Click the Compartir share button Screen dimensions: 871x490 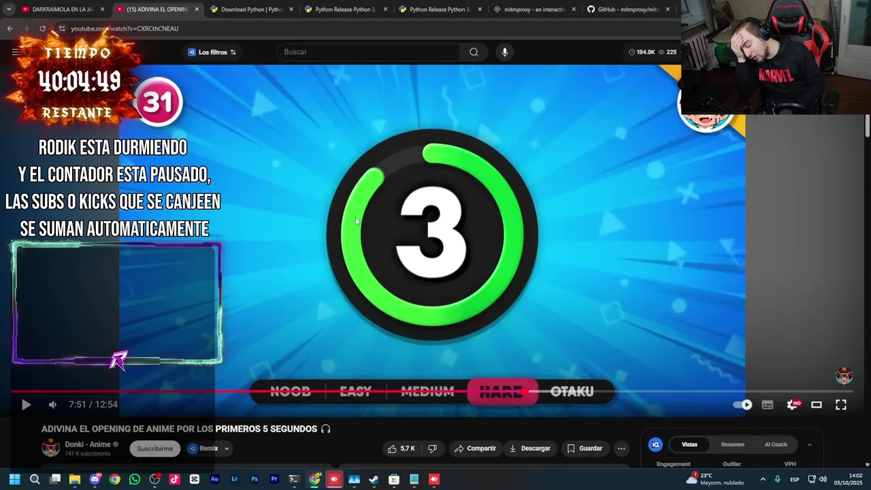475,448
